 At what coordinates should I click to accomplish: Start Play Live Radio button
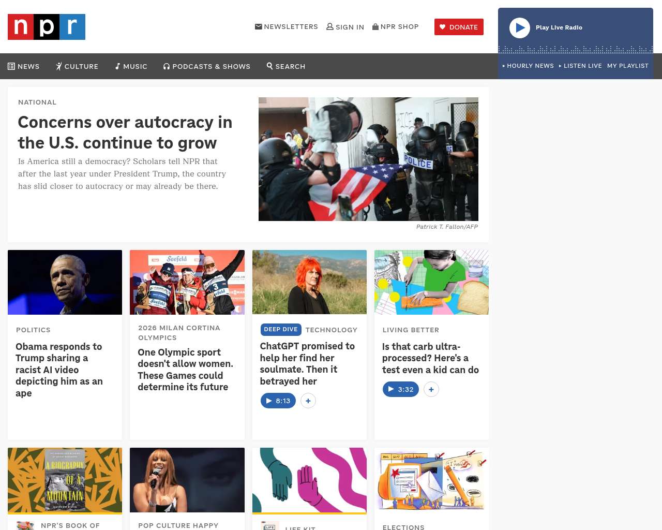point(520,28)
